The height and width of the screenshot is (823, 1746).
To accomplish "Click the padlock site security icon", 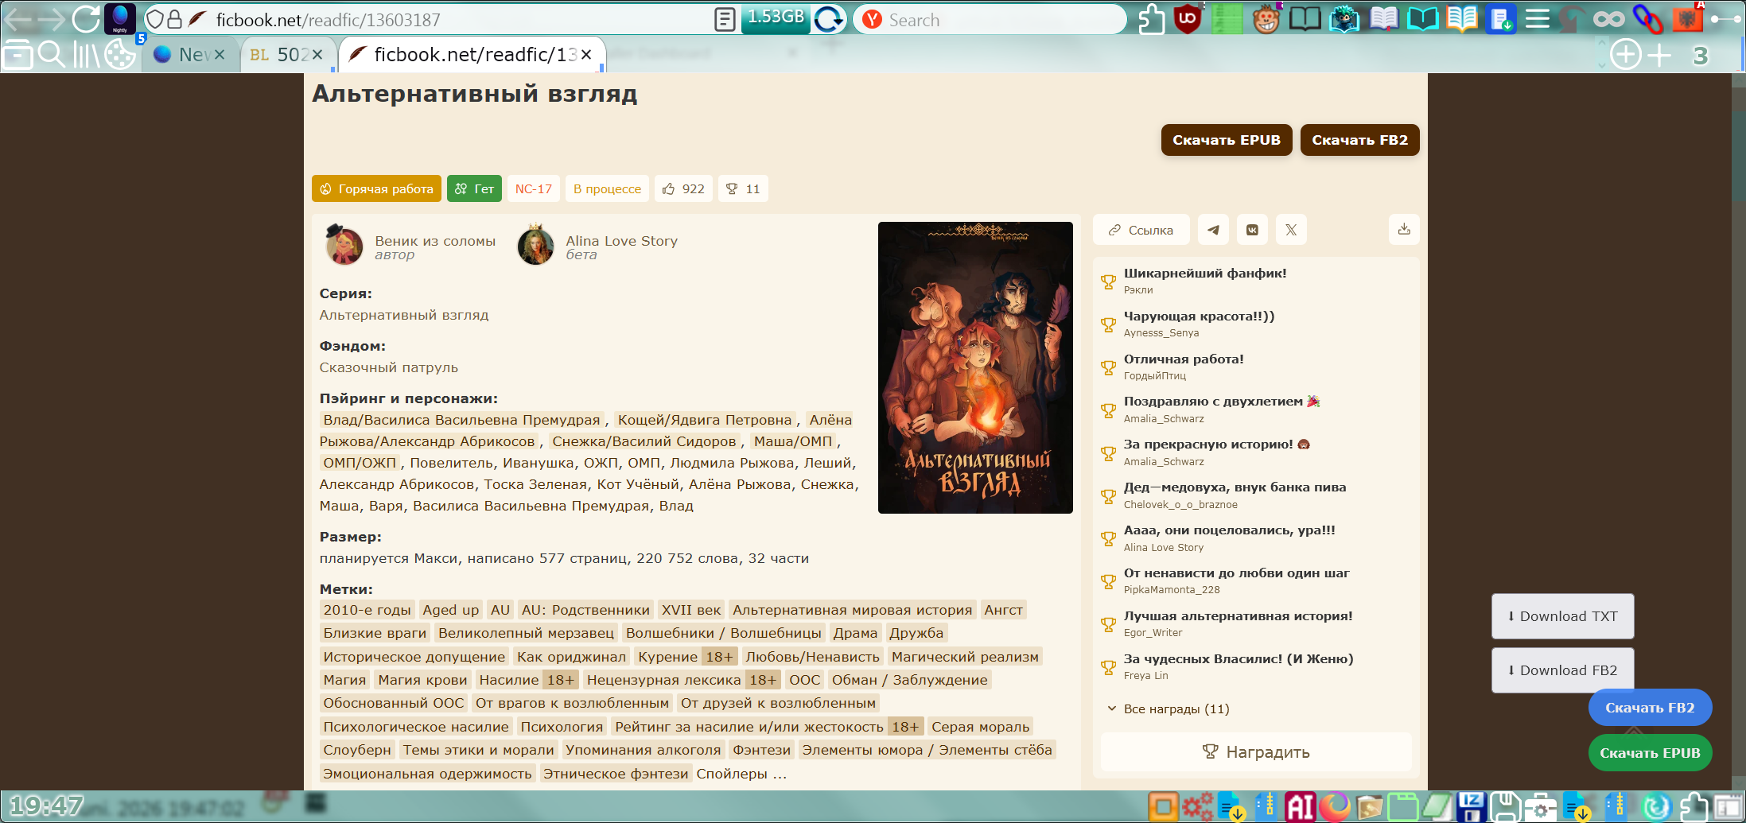I will (175, 19).
